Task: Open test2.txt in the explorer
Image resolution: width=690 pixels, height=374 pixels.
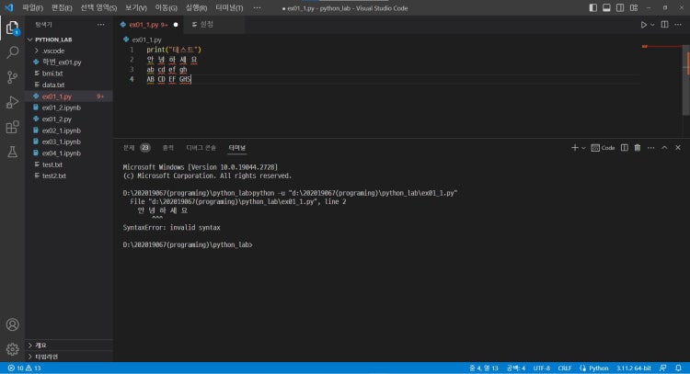Action: tap(69, 176)
